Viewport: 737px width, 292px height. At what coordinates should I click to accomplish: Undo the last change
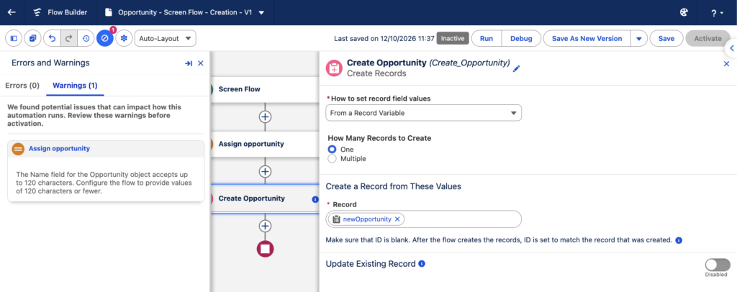click(52, 39)
